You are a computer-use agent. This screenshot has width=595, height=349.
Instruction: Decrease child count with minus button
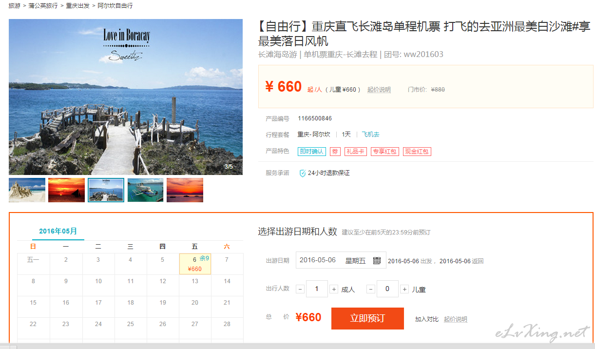371,289
